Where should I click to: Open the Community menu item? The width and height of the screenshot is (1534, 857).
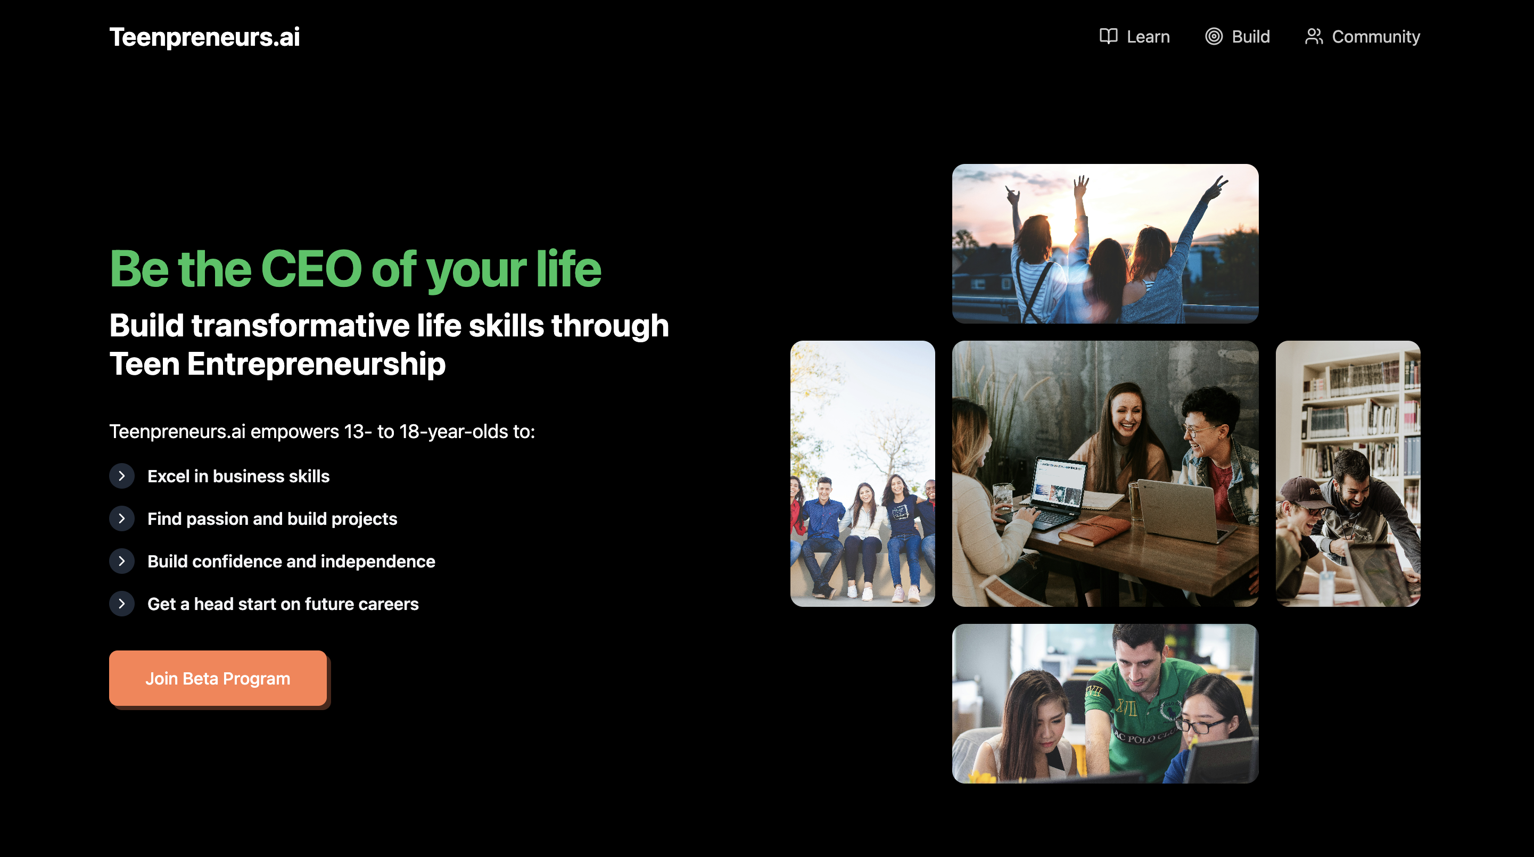[1375, 37]
